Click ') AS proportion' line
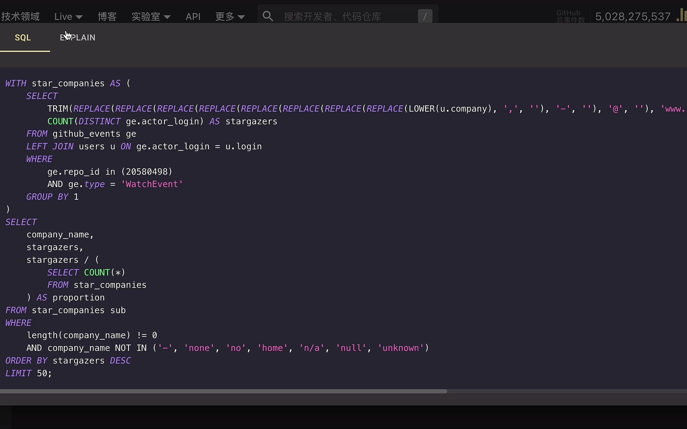The image size is (687, 429). (x=66, y=297)
